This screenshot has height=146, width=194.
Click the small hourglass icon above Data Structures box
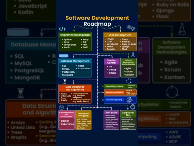pos(65,82)
